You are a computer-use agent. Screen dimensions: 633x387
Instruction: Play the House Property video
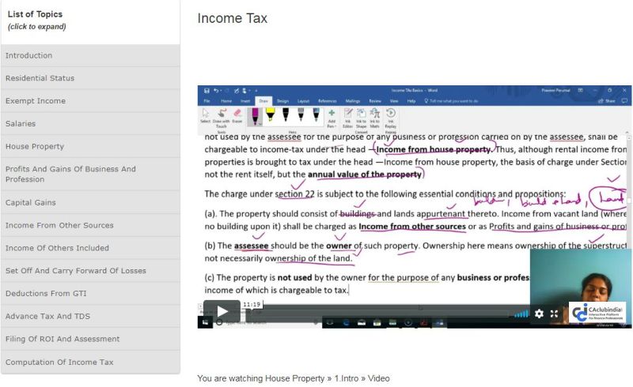pos(222,312)
